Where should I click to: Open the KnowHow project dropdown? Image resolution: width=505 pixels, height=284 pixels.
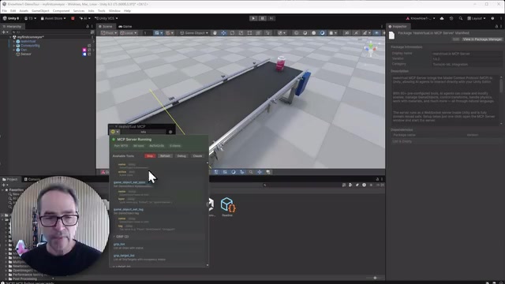pyautogui.click(x=421, y=18)
